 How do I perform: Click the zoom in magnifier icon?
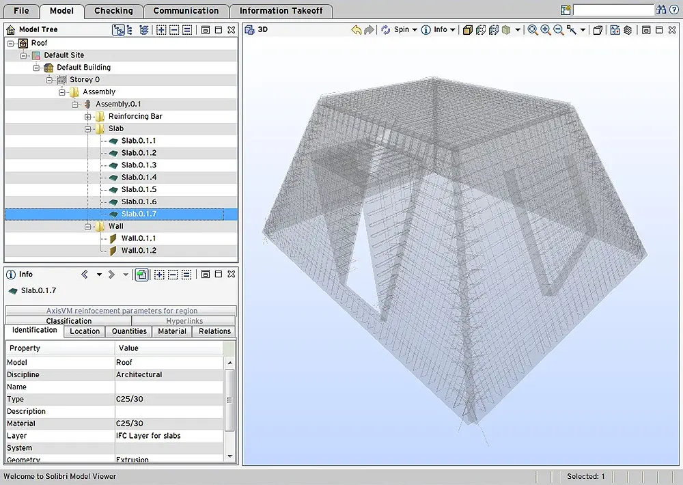pos(546,30)
